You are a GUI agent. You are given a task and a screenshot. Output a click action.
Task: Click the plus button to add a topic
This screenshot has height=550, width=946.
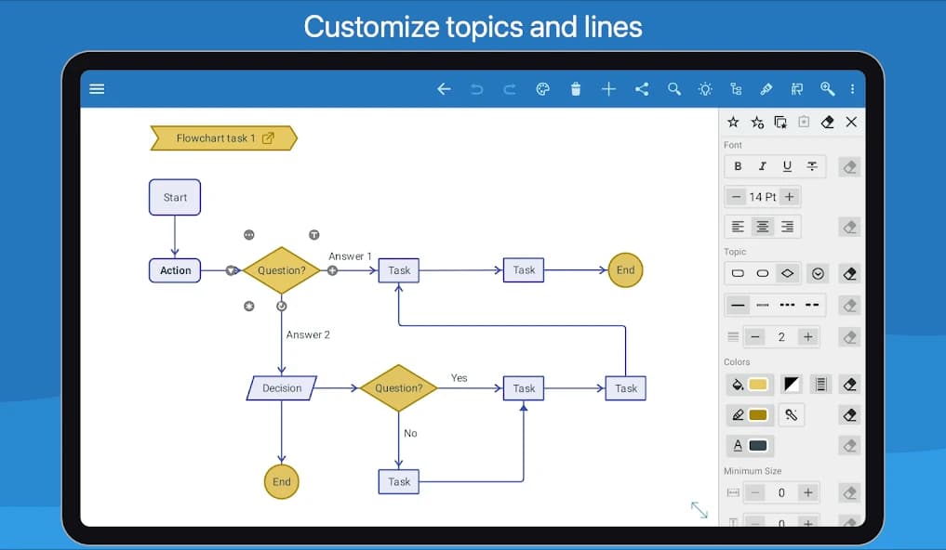point(608,88)
